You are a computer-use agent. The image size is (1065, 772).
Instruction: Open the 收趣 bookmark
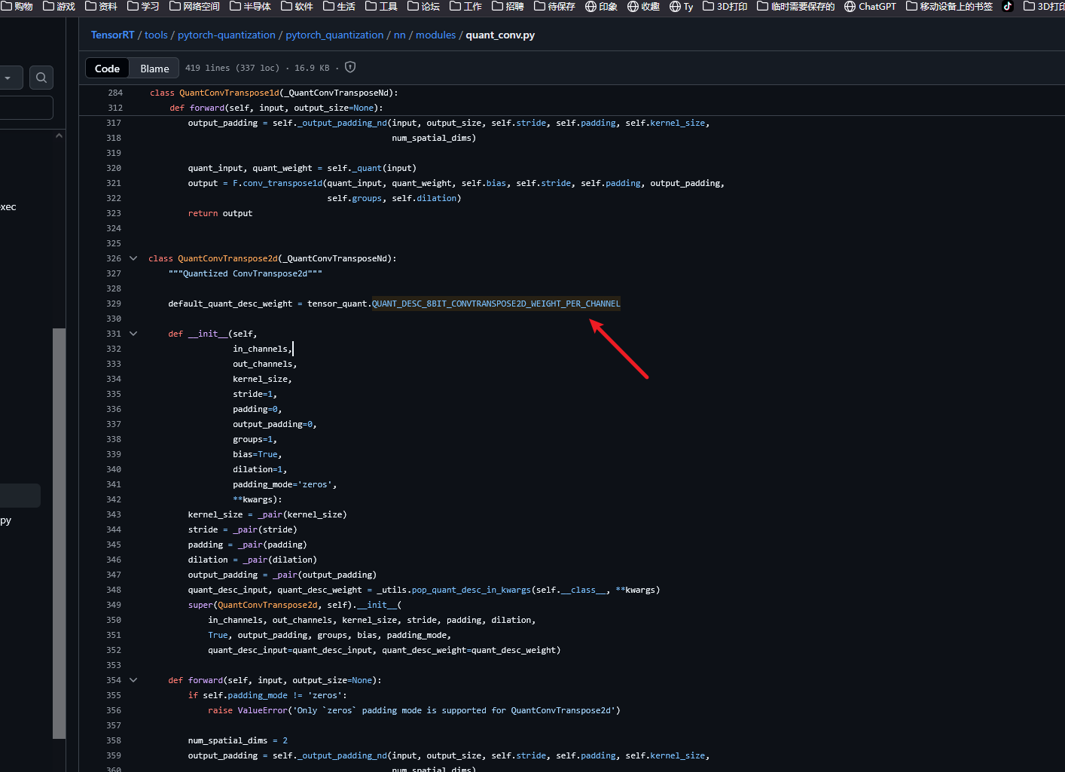(x=643, y=7)
